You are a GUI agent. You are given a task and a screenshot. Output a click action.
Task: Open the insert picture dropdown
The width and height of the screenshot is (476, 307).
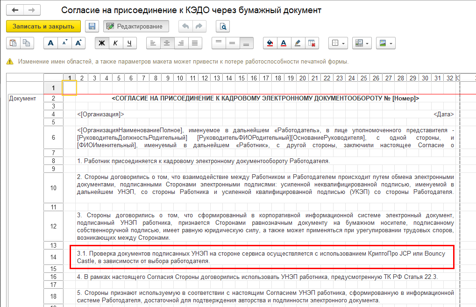[x=385, y=43]
